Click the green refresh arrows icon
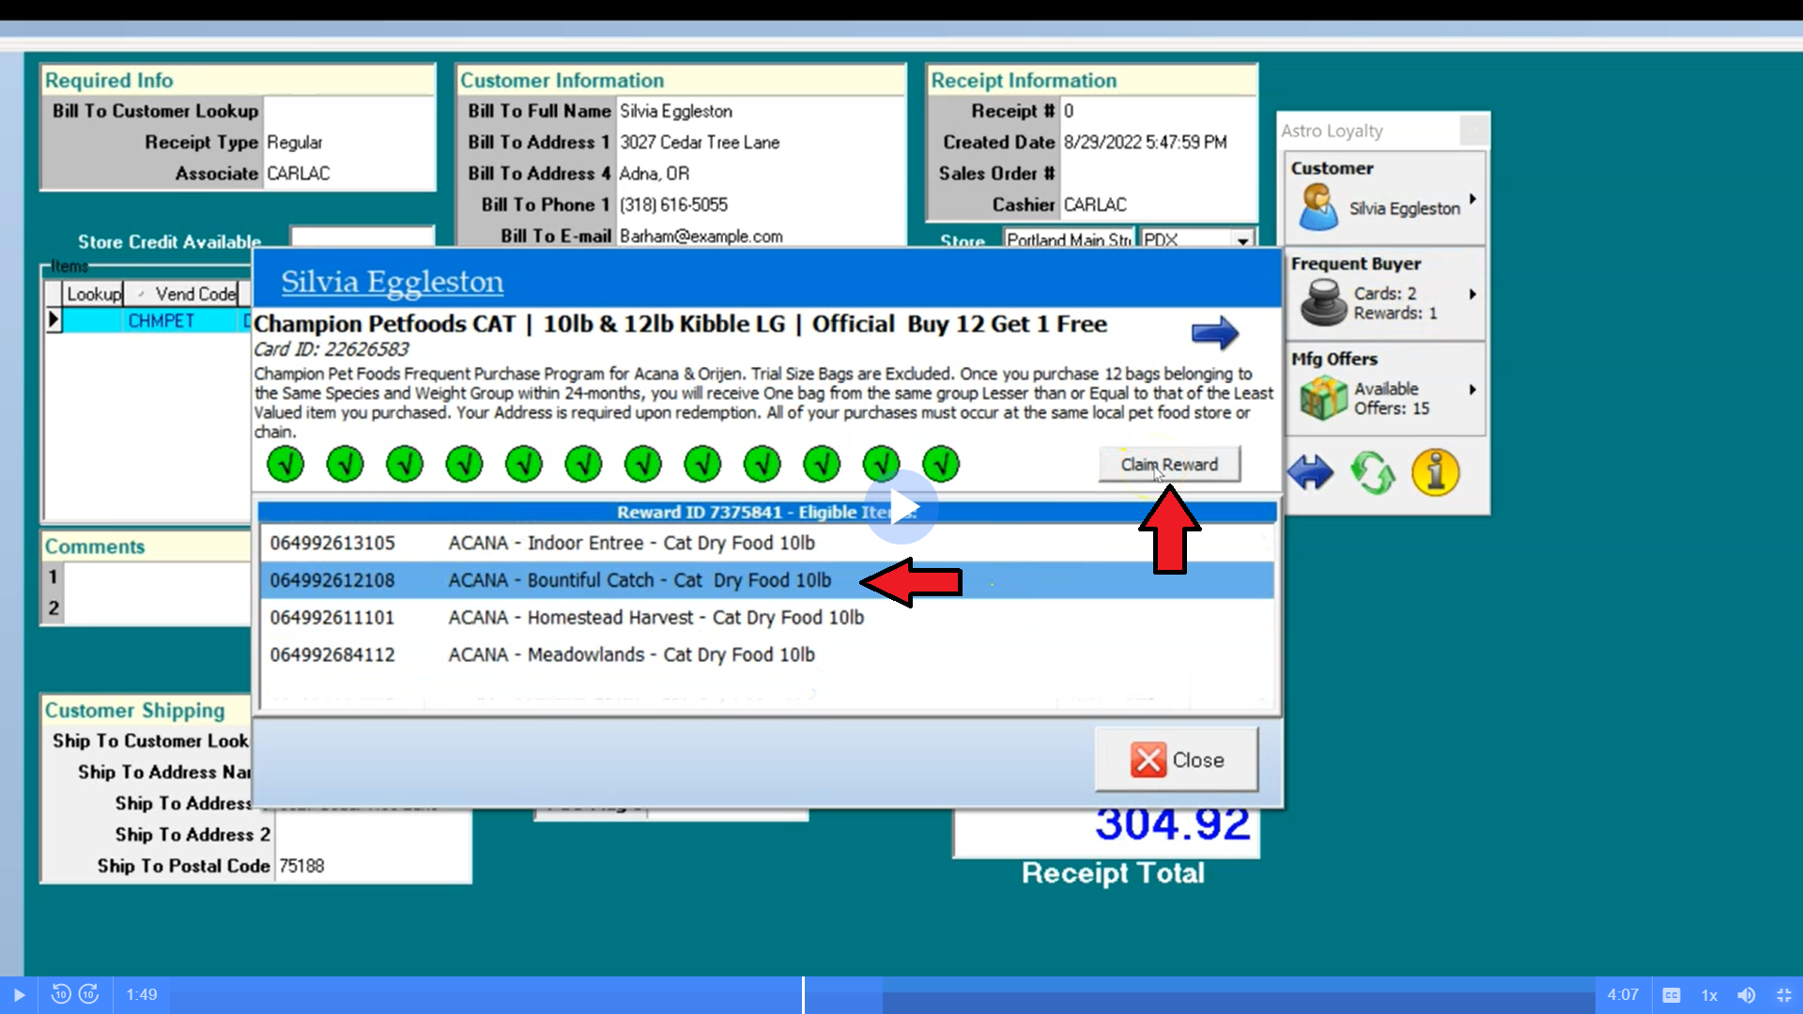This screenshot has width=1803, height=1014. click(x=1372, y=471)
